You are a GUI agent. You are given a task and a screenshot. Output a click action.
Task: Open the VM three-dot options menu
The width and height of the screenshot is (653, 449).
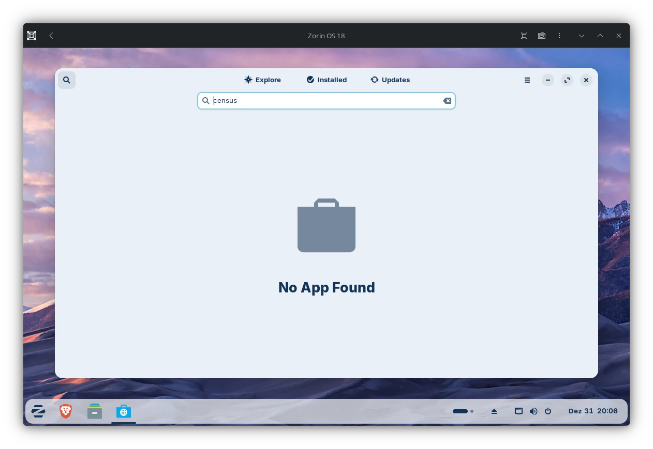[559, 36]
